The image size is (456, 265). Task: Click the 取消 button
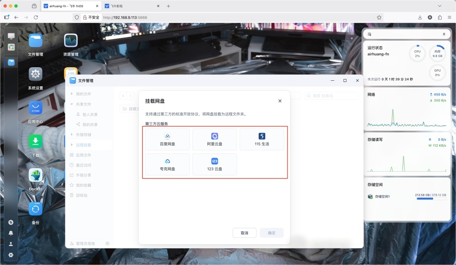244,233
